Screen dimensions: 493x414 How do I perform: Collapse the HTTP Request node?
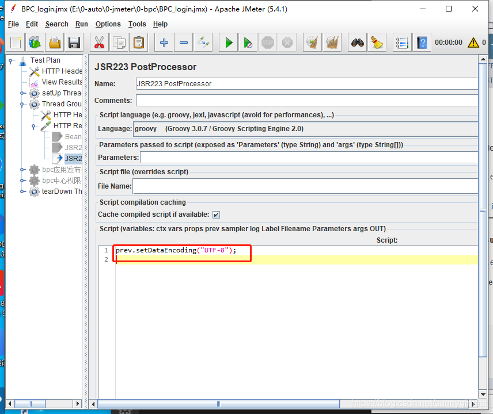(x=33, y=126)
